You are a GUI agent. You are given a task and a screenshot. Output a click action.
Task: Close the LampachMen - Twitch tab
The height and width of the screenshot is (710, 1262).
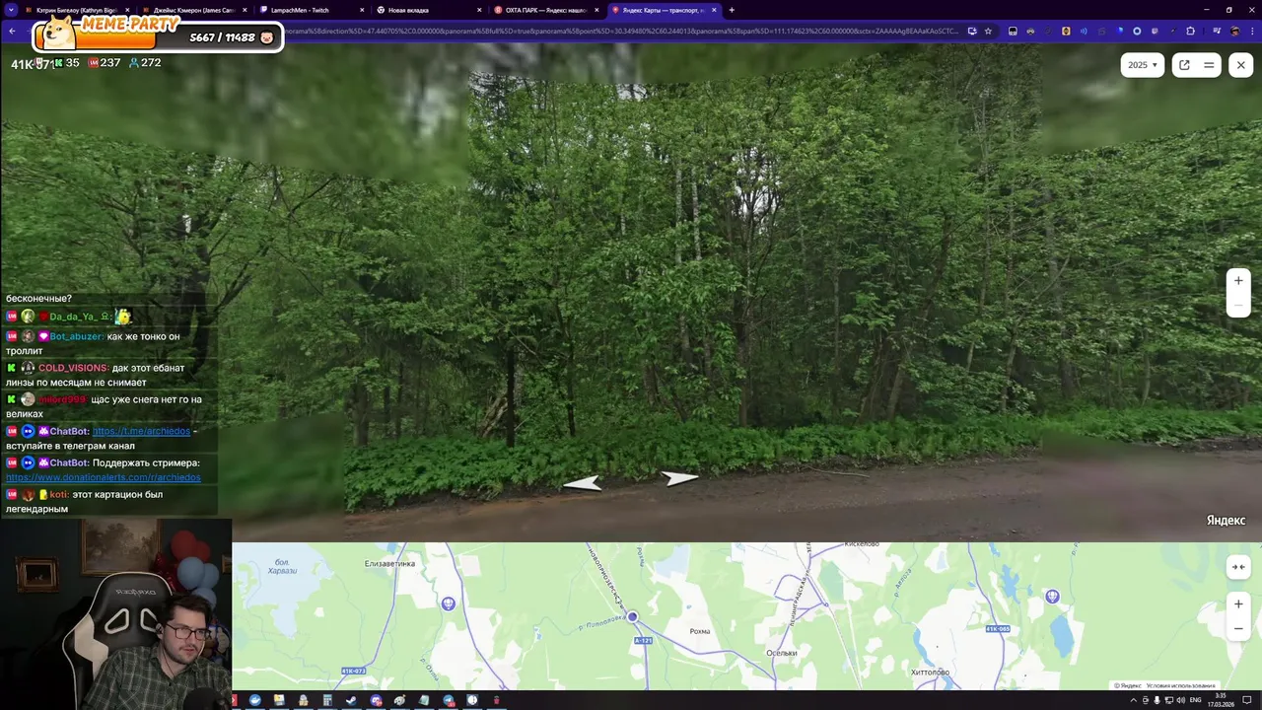[x=362, y=10]
